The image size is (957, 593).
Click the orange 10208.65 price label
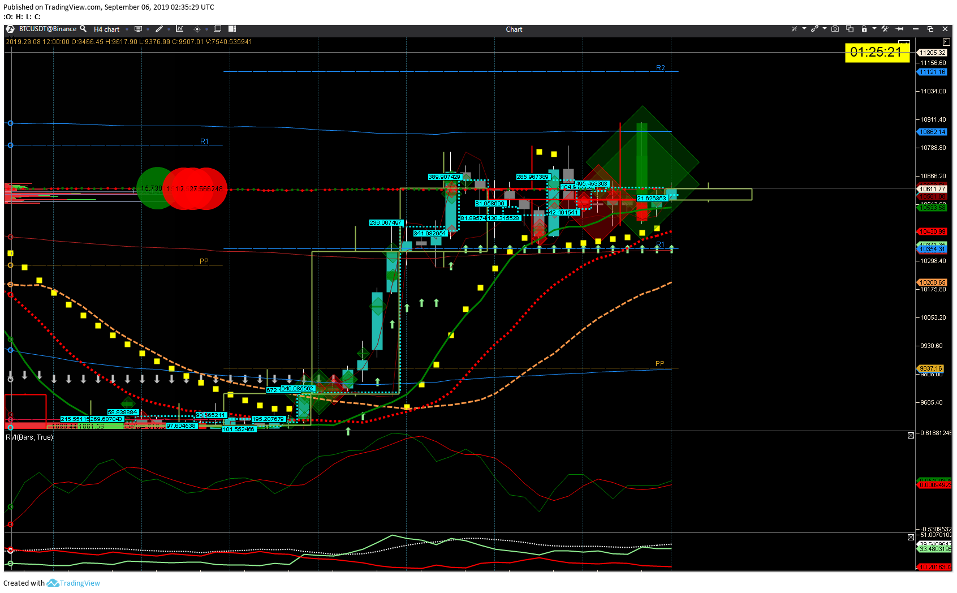pos(932,282)
